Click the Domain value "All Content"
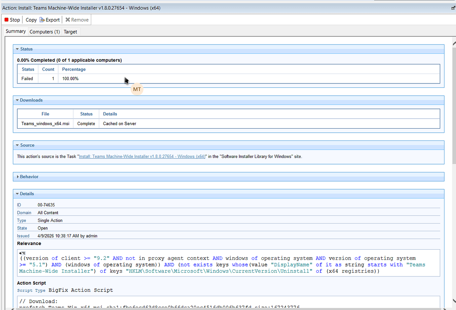The width and height of the screenshot is (456, 310). (x=48, y=213)
